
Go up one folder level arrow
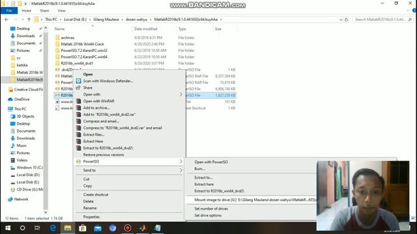[29, 19]
